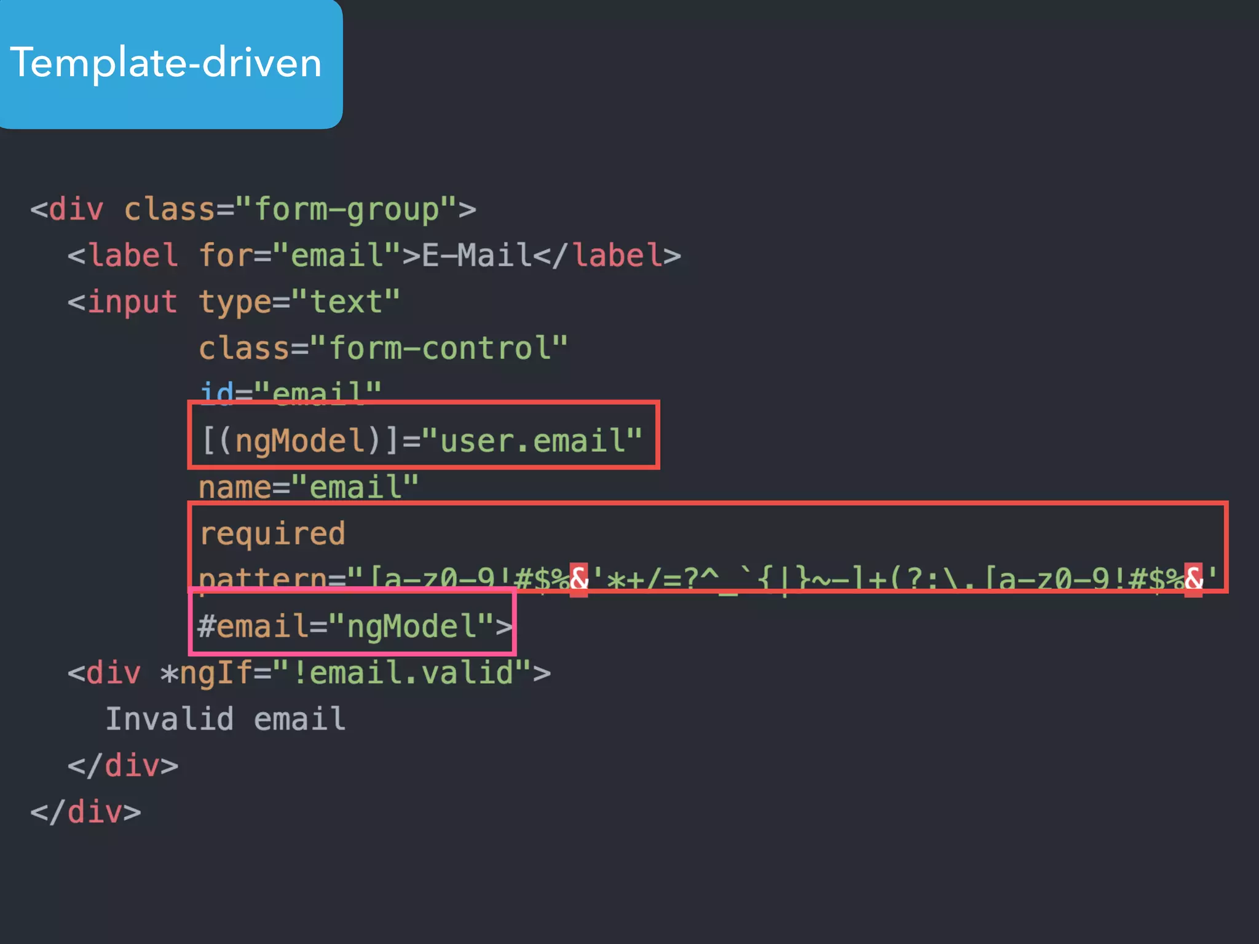Screen dimensions: 1259x944
Task: Click the required attribute text
Action: click(272, 533)
